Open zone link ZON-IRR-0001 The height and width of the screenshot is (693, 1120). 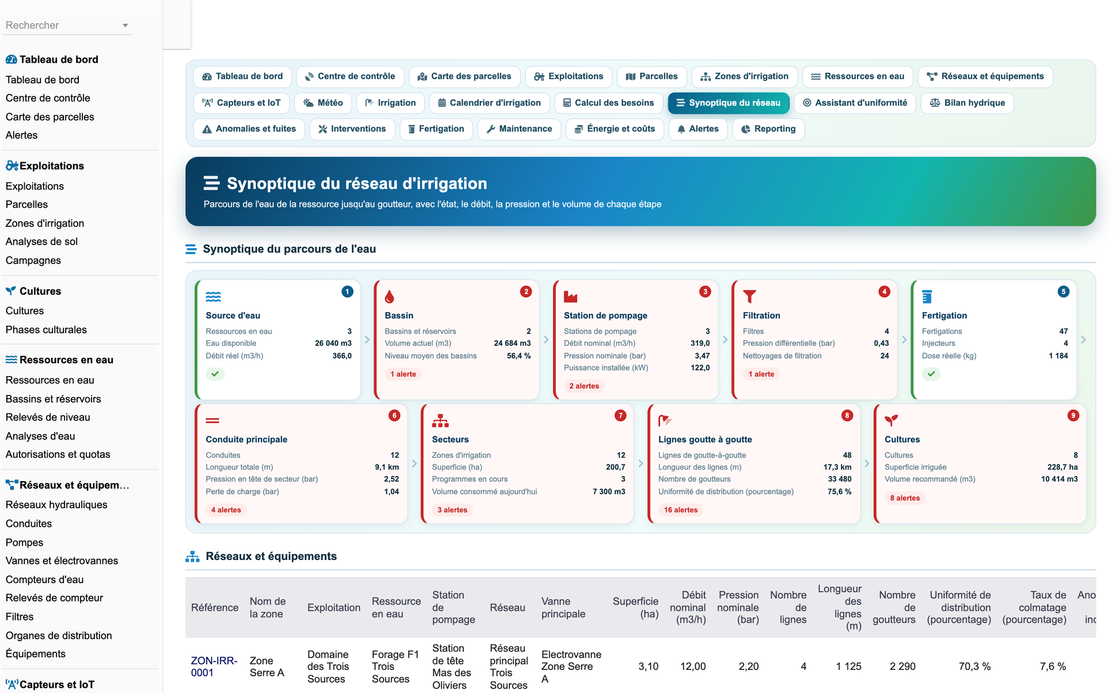[x=214, y=667]
